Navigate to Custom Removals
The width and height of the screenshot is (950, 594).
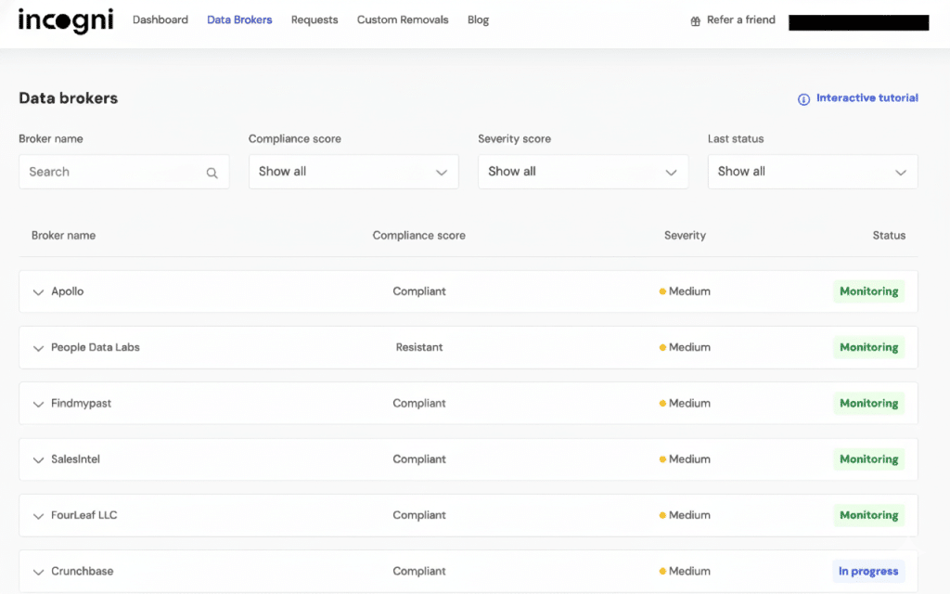[403, 19]
